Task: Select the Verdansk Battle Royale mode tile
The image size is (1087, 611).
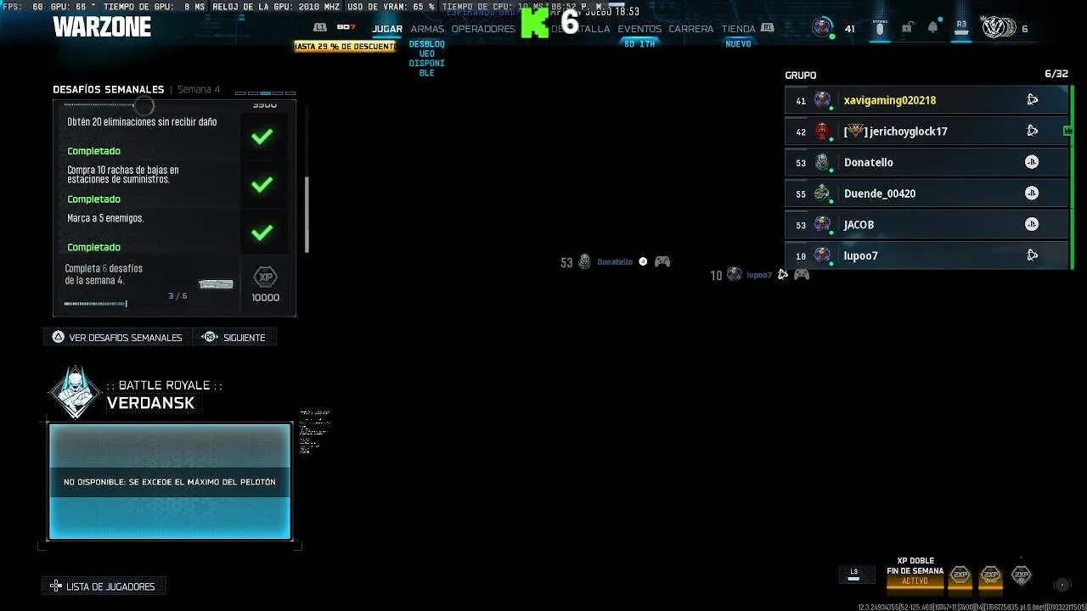Action: pyautogui.click(x=170, y=481)
